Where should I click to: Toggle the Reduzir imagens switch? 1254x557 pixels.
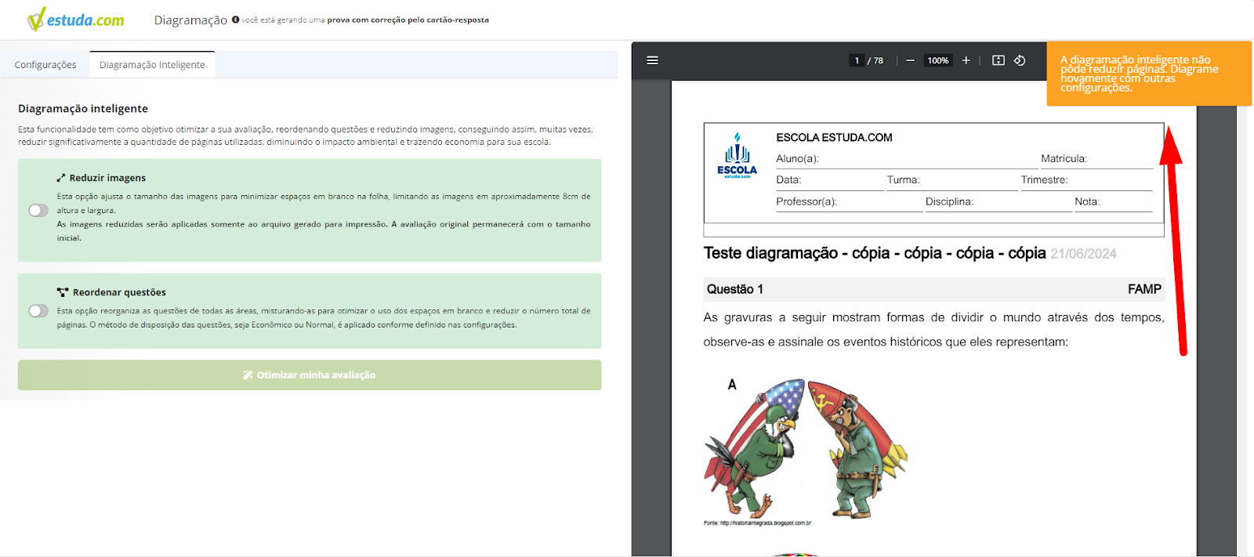point(38,210)
